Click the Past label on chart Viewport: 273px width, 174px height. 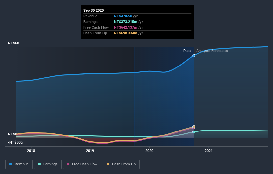point(187,51)
